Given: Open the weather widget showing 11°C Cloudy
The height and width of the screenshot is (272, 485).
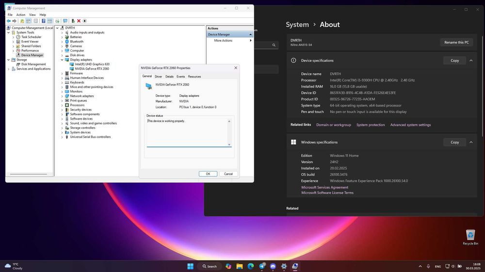Looking at the screenshot, I should (14, 266).
